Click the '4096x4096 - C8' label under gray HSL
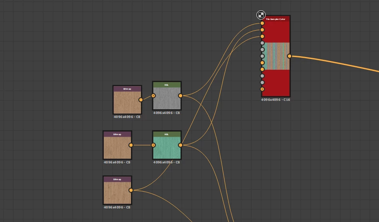 [167, 113]
